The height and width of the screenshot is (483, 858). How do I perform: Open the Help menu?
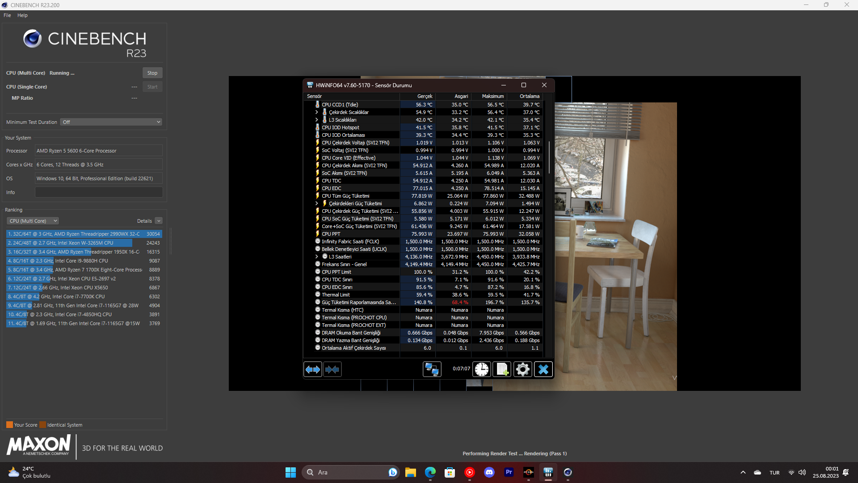[22, 15]
